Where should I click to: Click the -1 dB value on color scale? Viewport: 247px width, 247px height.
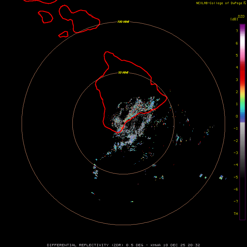(236, 128)
